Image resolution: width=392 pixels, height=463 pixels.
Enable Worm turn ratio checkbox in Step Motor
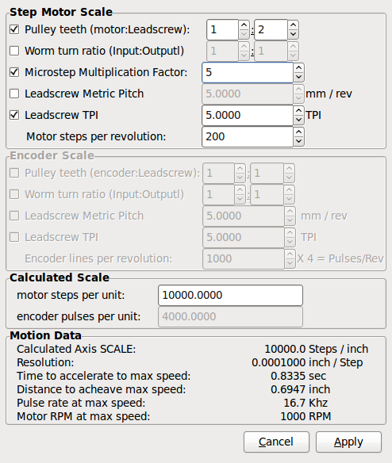14,51
